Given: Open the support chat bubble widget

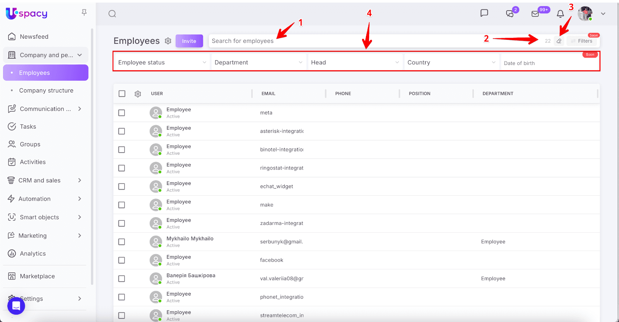Looking at the screenshot, I should tap(16, 306).
